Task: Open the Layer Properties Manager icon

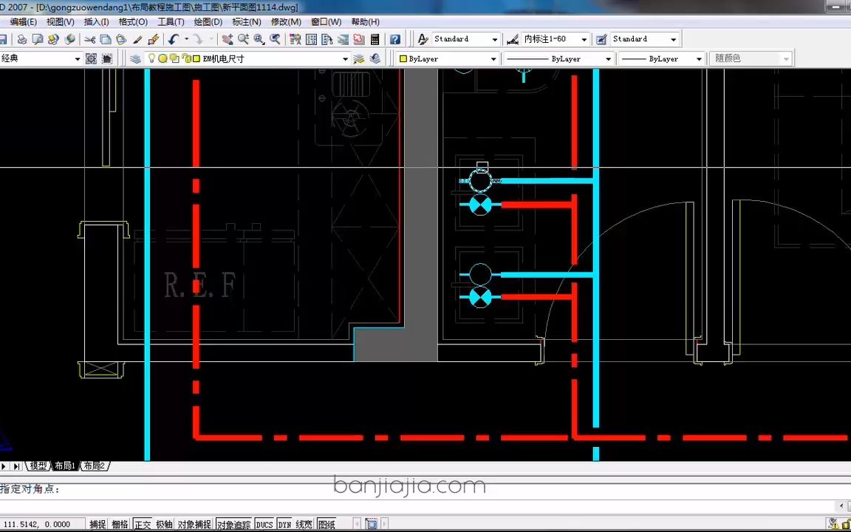Action: [x=136, y=58]
